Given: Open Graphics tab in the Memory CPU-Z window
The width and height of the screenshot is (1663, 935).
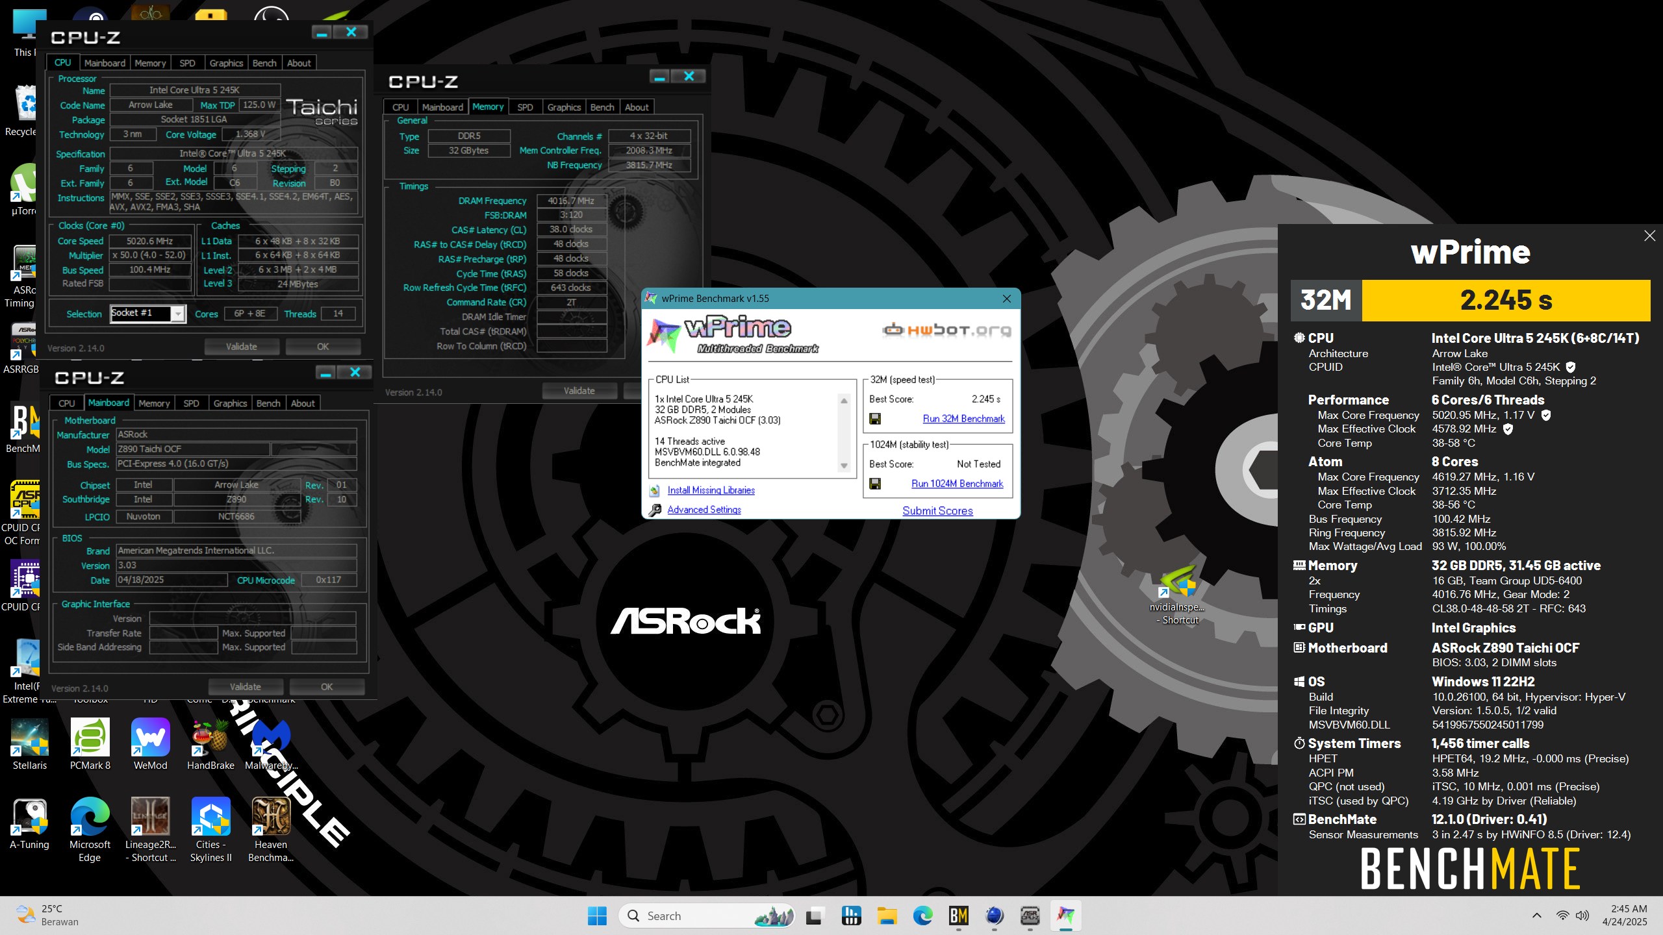Looking at the screenshot, I should 564,107.
